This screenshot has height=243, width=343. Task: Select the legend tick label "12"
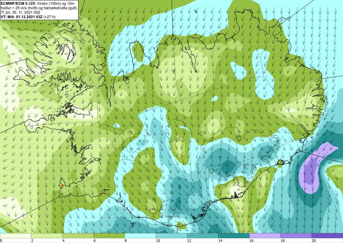coord(189,241)
